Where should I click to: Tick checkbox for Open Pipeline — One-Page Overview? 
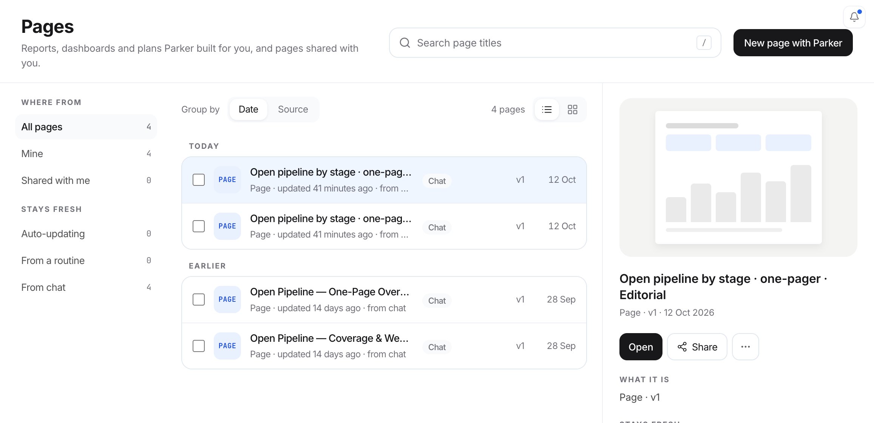pos(199,299)
